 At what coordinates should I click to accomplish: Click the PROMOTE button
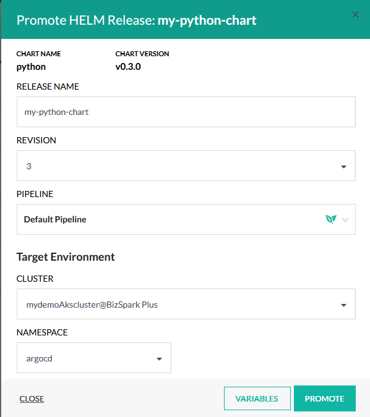325,398
